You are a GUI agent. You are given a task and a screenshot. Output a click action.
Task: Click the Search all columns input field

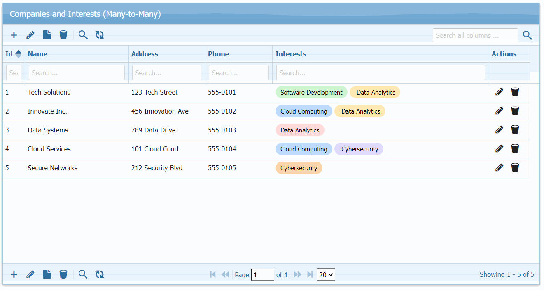(x=475, y=35)
